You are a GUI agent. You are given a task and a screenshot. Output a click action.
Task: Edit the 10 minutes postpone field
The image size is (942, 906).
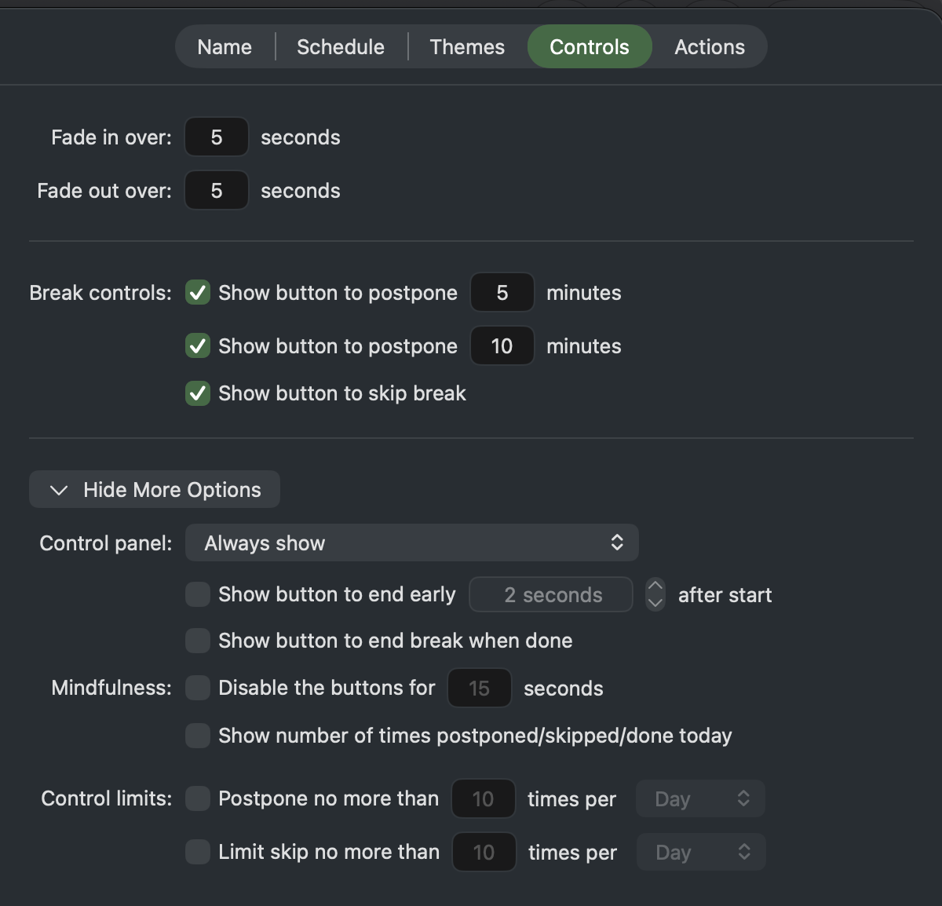point(502,346)
